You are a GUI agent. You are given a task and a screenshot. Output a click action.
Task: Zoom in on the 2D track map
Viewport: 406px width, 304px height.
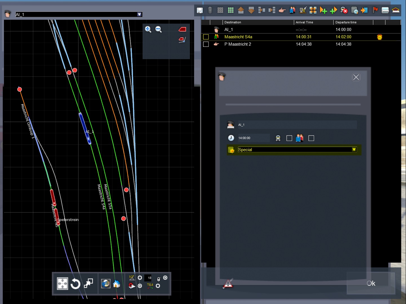coord(148,29)
